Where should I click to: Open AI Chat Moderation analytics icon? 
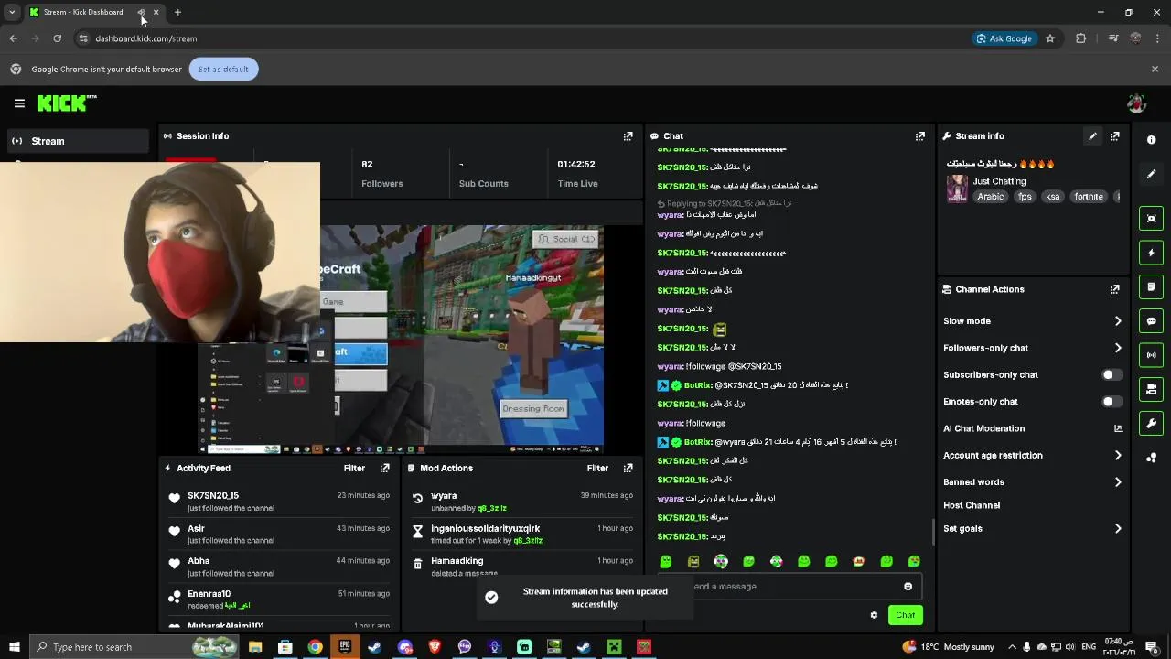click(x=1117, y=428)
